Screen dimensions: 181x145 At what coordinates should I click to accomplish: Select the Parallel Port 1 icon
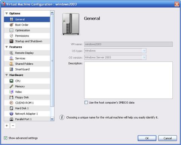tap(11, 119)
